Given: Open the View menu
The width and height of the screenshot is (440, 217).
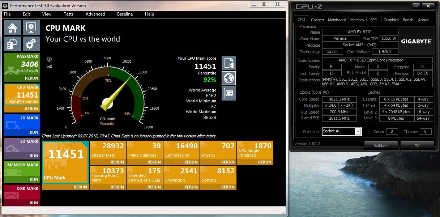Looking at the screenshot, I should click(47, 14).
